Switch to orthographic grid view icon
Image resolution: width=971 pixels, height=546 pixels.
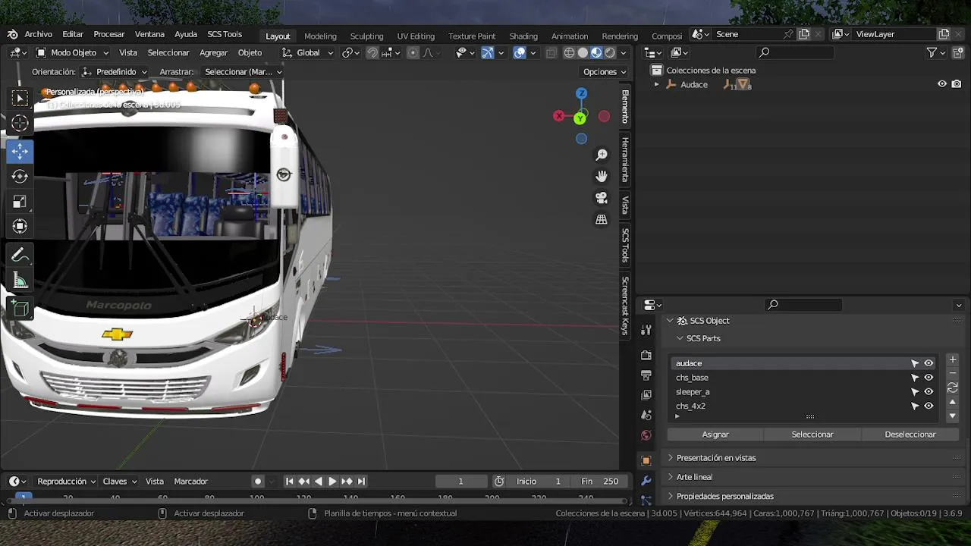tap(602, 220)
